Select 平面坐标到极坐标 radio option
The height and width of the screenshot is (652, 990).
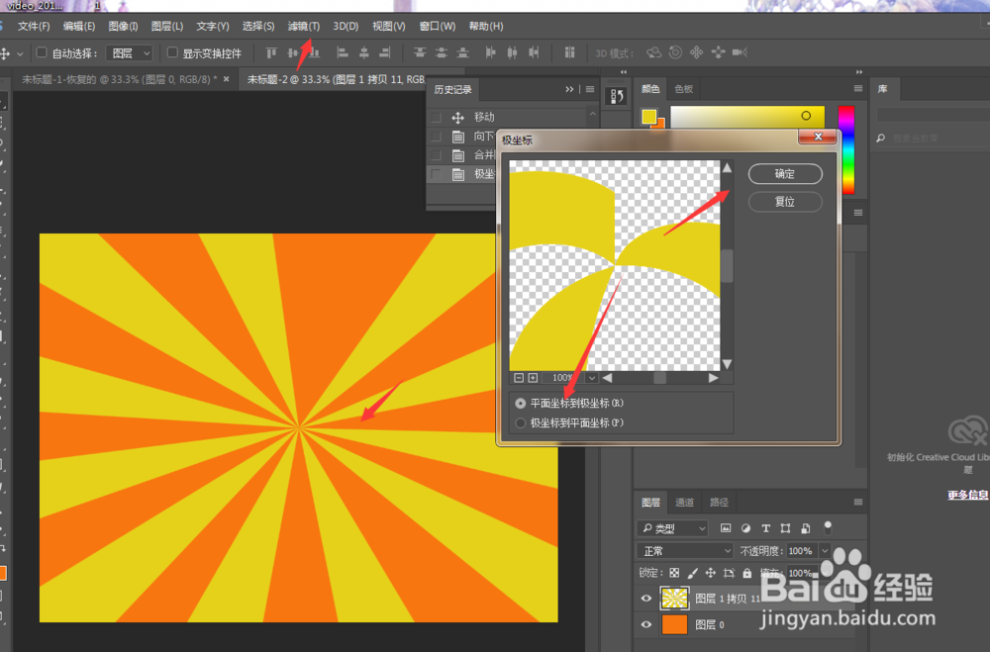pyautogui.click(x=521, y=404)
